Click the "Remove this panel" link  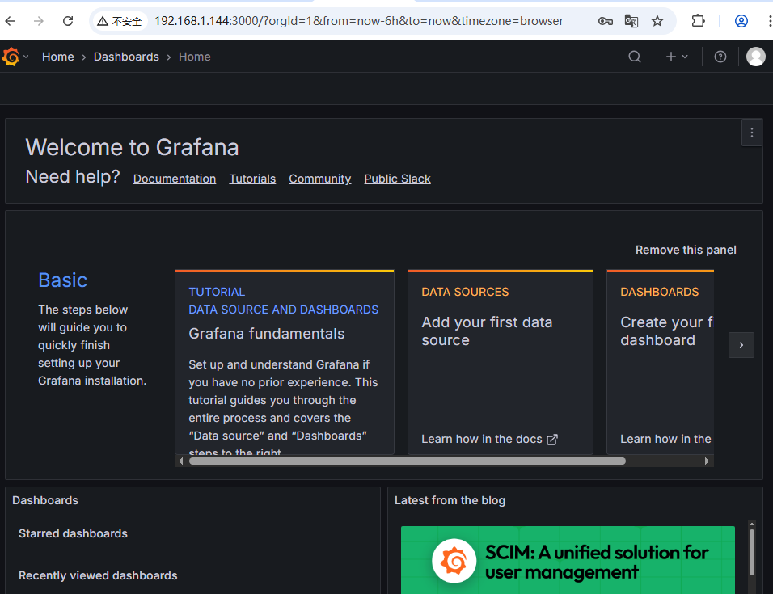686,250
